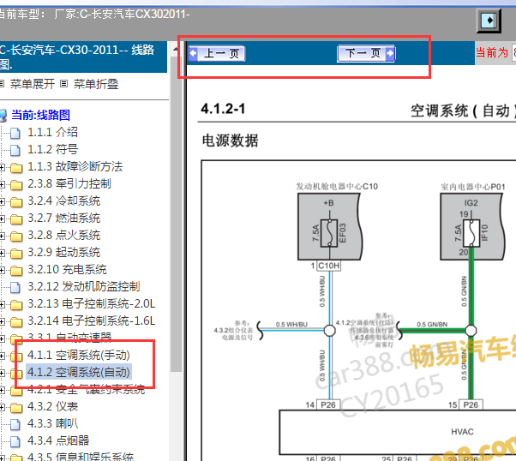
Task: Click sidebar scrollbar up arrow
Action: point(176,49)
